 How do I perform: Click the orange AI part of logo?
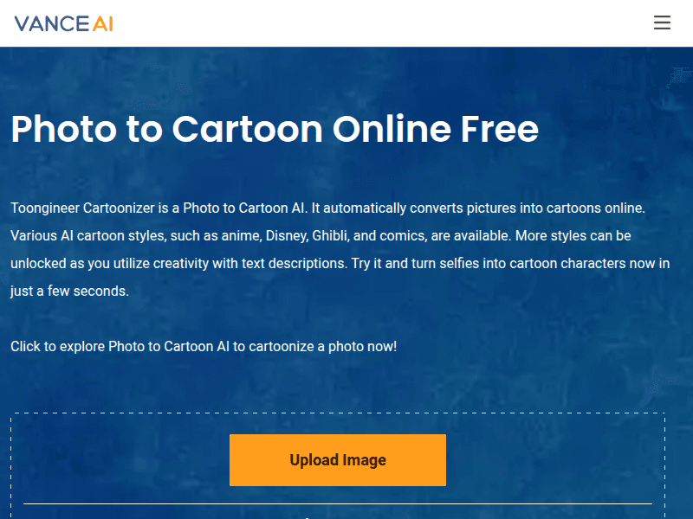click(102, 24)
